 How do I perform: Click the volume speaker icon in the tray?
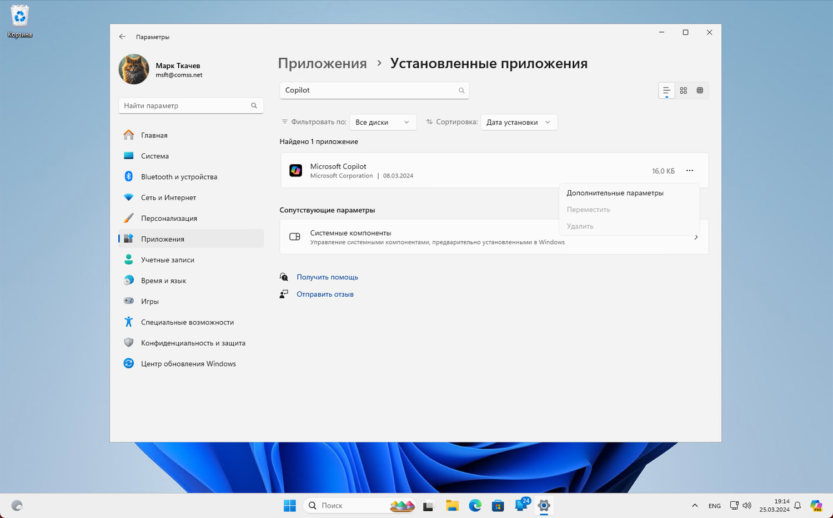click(x=747, y=505)
